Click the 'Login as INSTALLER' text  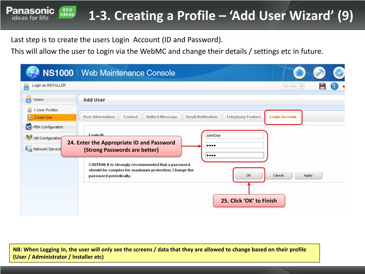pos(49,85)
